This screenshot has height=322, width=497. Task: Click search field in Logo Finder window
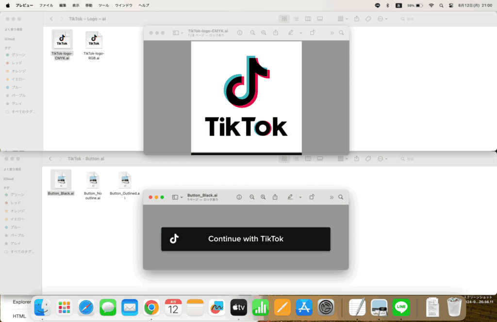click(x=447, y=19)
